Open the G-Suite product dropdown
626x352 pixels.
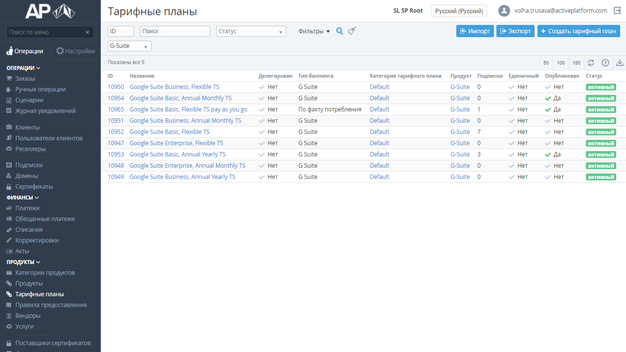130,46
